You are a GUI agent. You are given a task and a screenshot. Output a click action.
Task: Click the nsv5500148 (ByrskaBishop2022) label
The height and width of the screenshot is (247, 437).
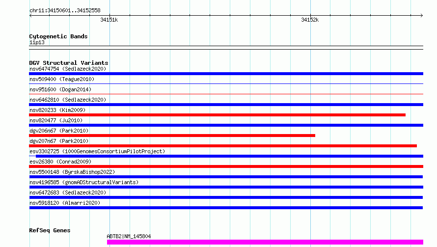tap(72, 172)
